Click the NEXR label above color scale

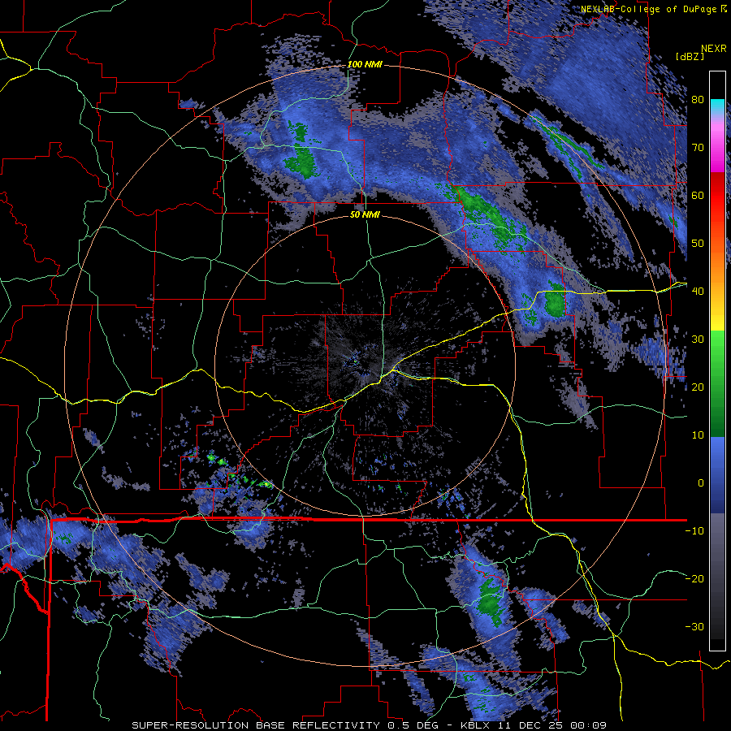(713, 49)
